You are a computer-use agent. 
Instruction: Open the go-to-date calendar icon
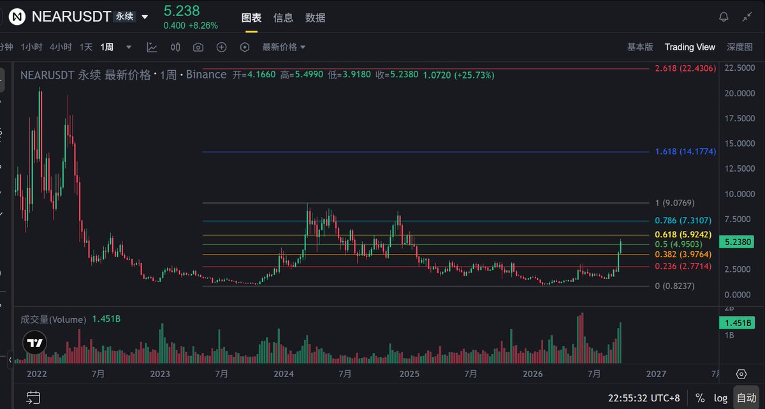pos(34,398)
